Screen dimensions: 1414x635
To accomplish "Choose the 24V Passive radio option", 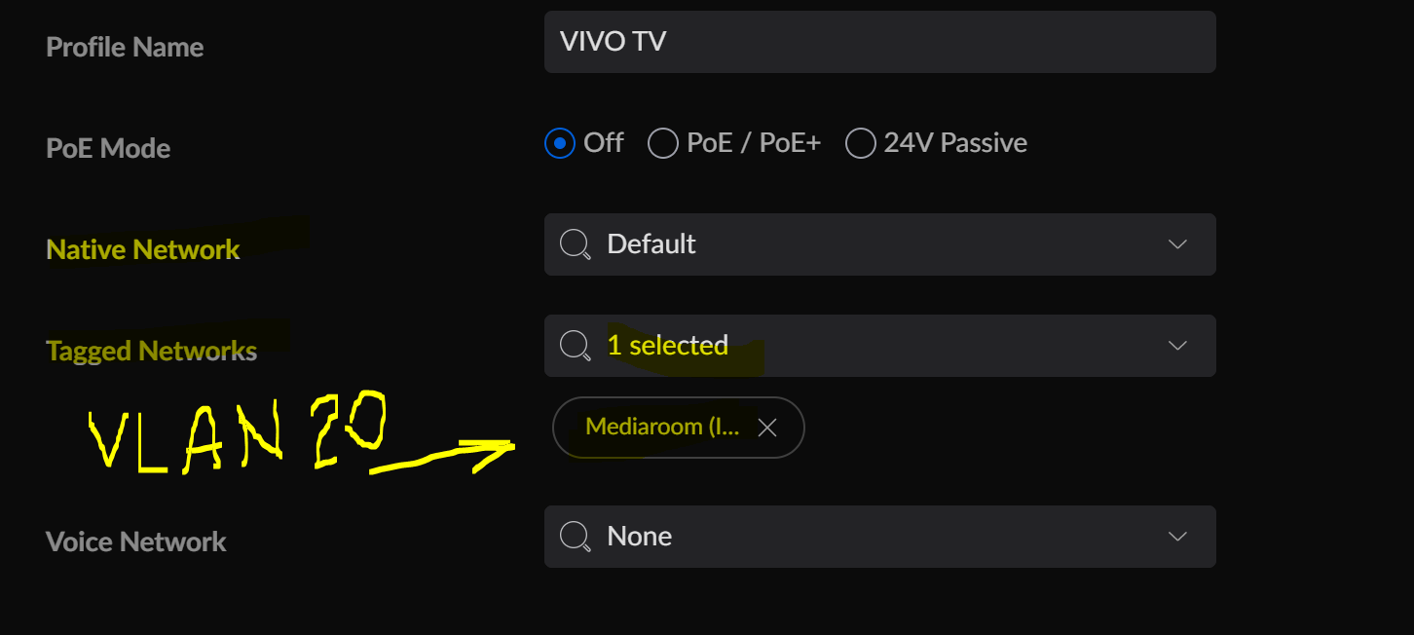I will pyautogui.click(x=860, y=143).
